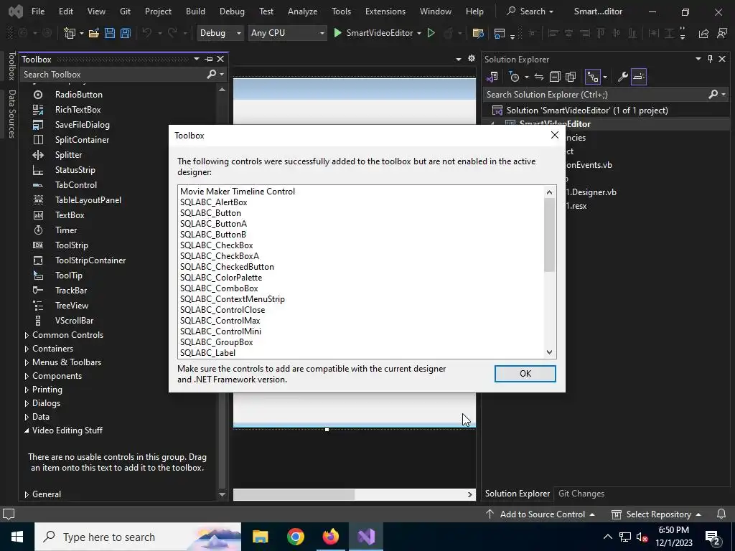This screenshot has width=735, height=551.
Task: Open the Debug configuration dropdown
Action: (x=220, y=33)
